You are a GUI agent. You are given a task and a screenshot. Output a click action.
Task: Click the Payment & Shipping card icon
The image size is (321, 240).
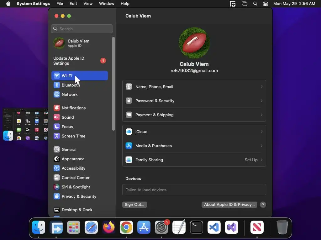pyautogui.click(x=129, y=115)
